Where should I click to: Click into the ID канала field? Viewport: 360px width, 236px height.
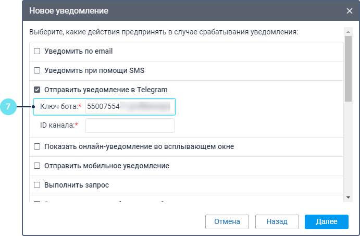tap(129, 126)
